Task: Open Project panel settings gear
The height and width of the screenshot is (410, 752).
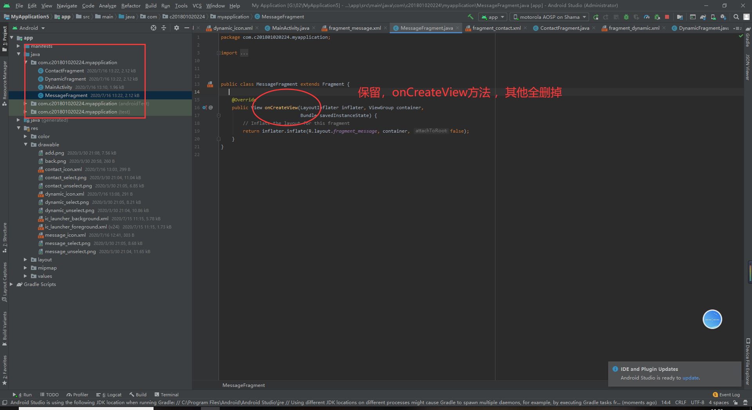Action: coord(177,28)
